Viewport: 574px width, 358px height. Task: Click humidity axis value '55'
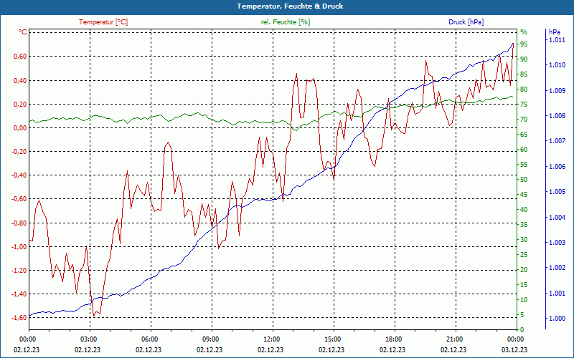tap(524, 165)
